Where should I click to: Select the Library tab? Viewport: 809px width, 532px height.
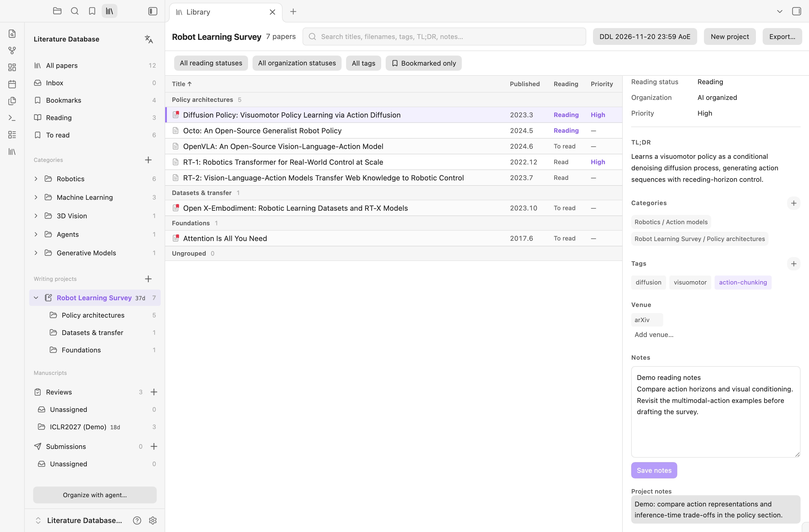pyautogui.click(x=226, y=12)
